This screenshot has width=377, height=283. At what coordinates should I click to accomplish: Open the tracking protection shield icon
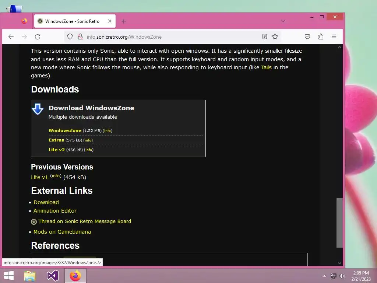coord(70,36)
